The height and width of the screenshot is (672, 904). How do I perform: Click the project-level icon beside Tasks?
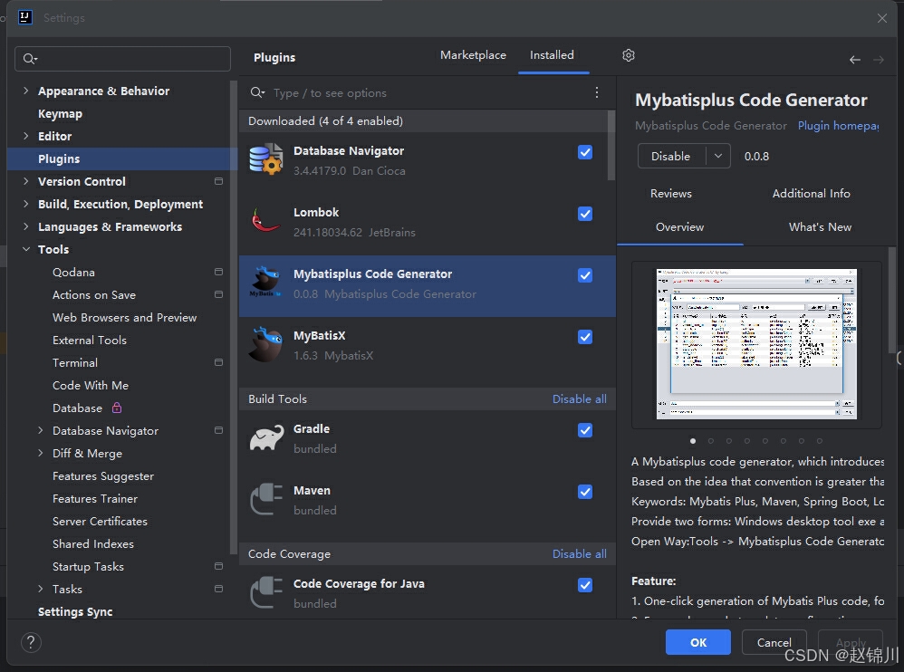click(x=218, y=589)
